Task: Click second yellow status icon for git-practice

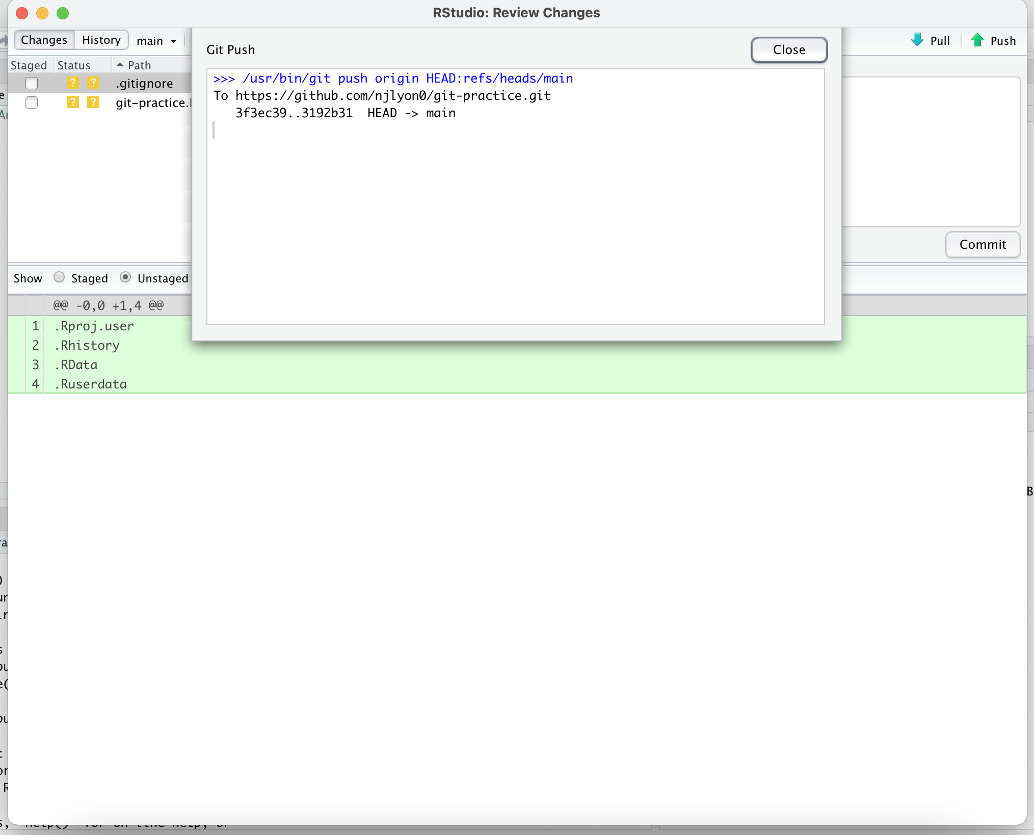Action: click(93, 102)
